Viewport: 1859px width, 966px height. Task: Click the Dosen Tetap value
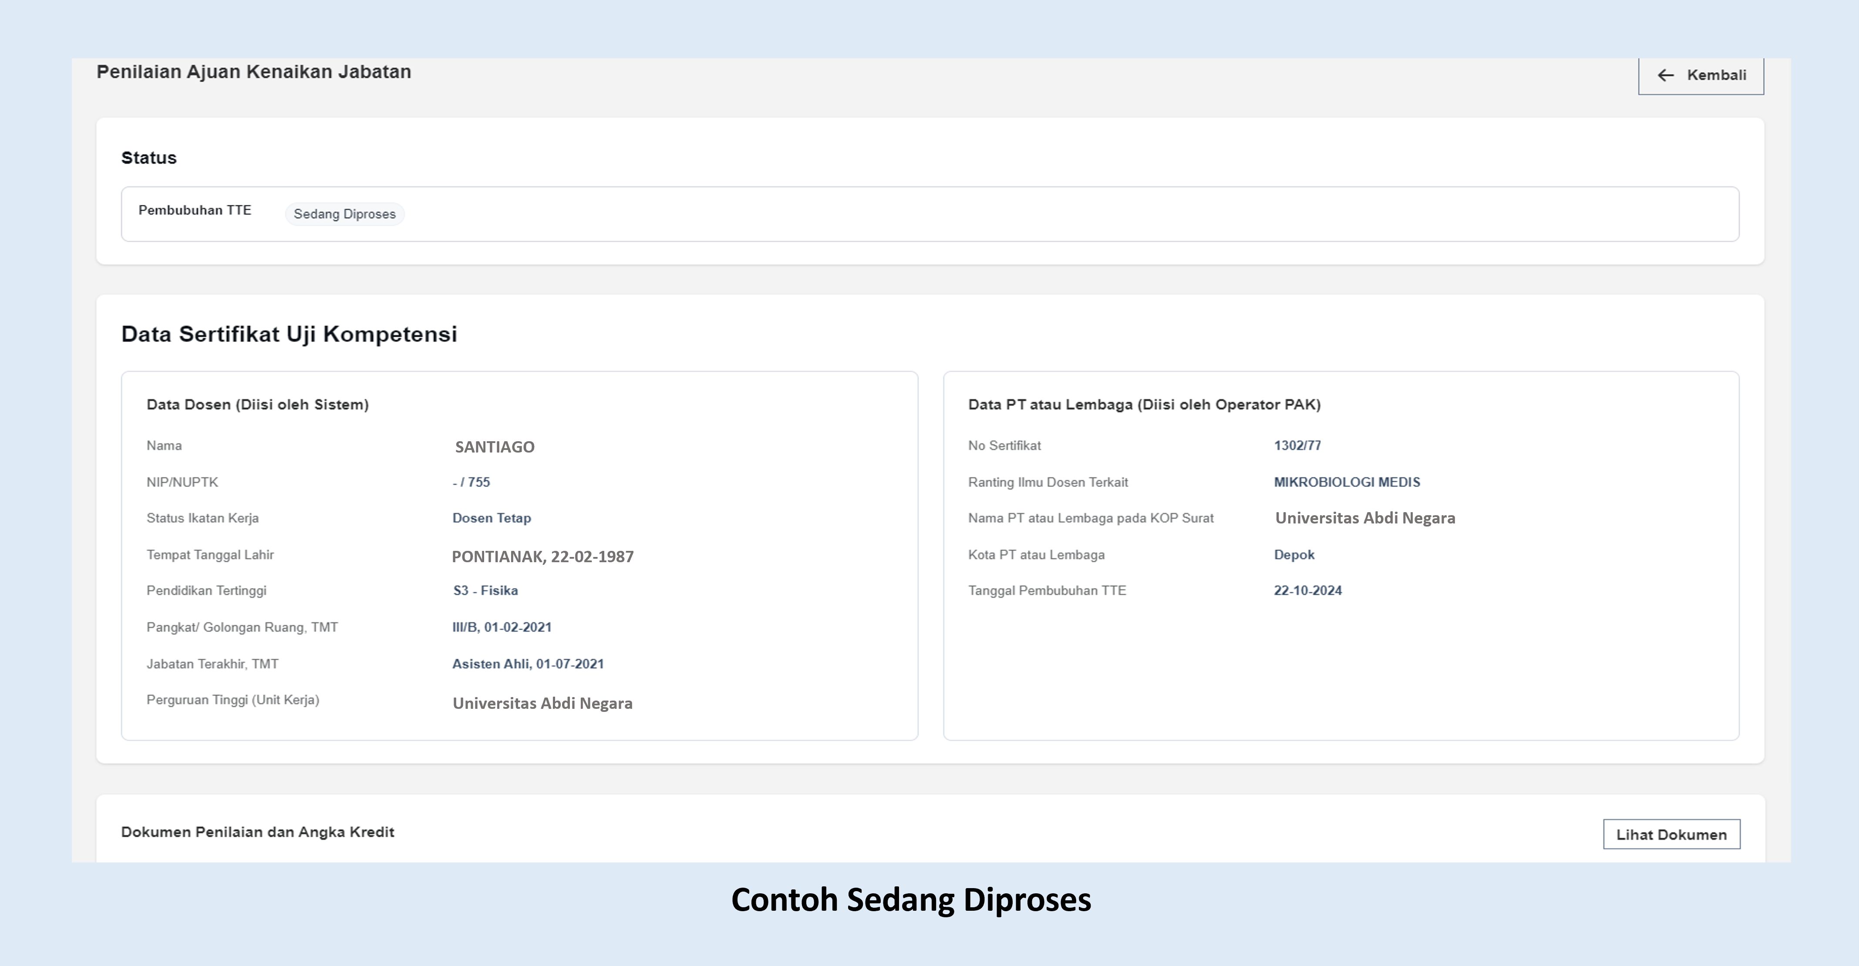(492, 518)
